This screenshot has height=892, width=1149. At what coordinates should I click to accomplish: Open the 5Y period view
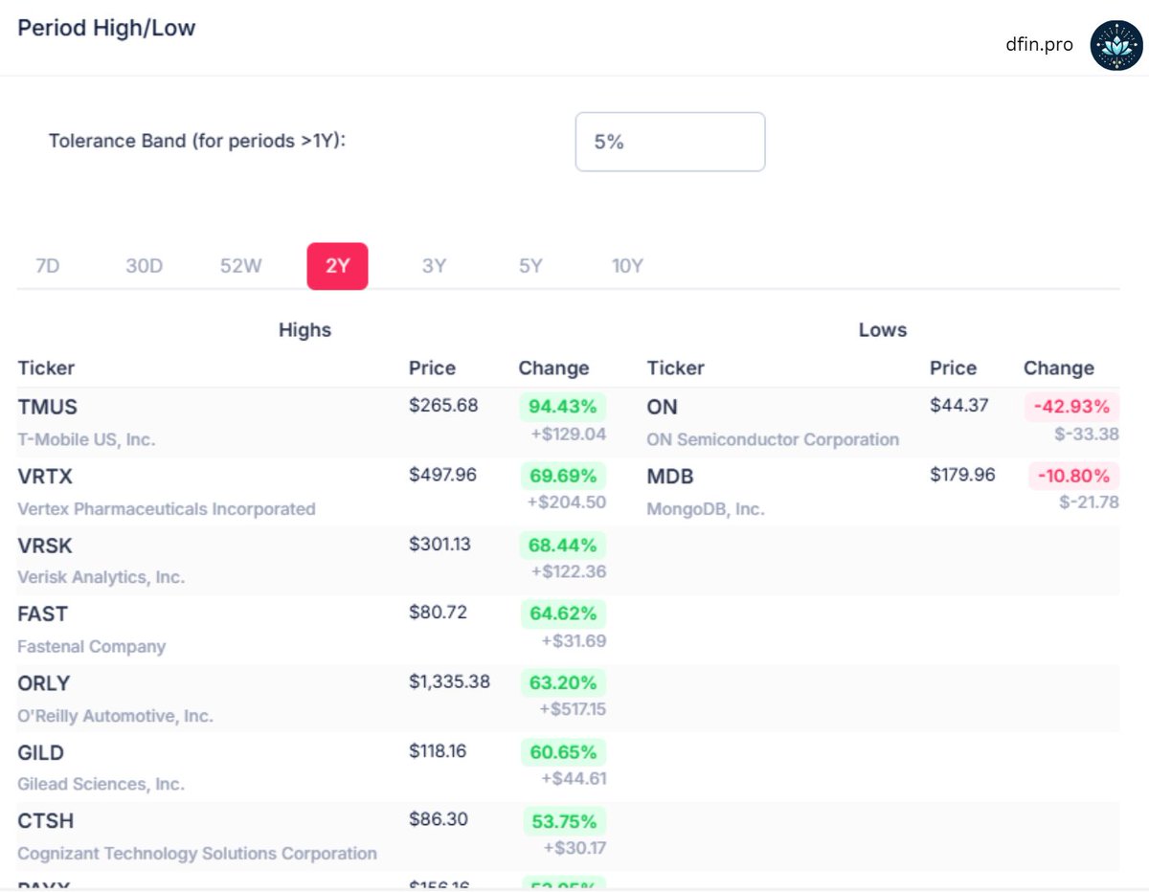pyautogui.click(x=529, y=266)
